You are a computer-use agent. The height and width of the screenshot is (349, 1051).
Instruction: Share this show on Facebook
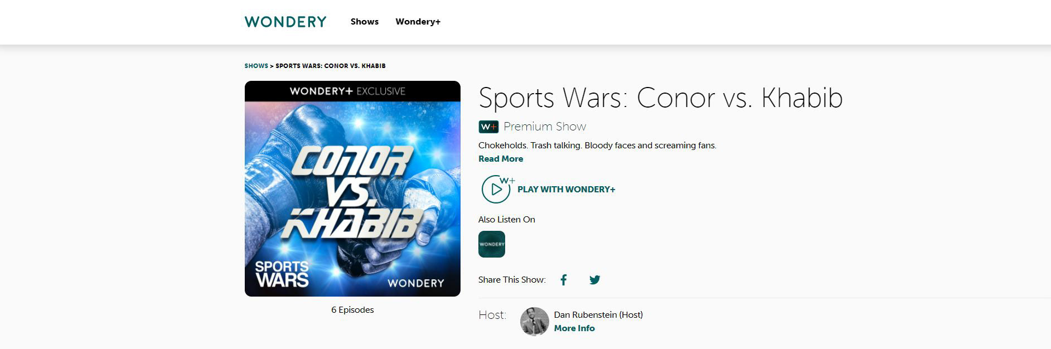pyautogui.click(x=564, y=280)
